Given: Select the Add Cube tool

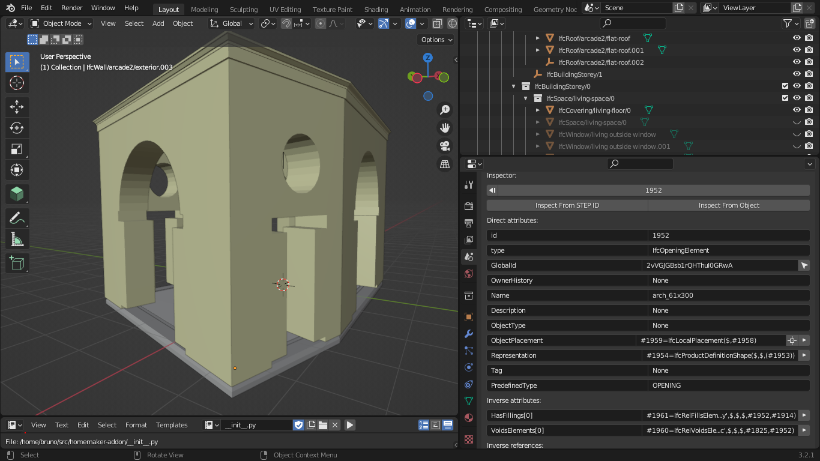Looking at the screenshot, I should pos(17,263).
